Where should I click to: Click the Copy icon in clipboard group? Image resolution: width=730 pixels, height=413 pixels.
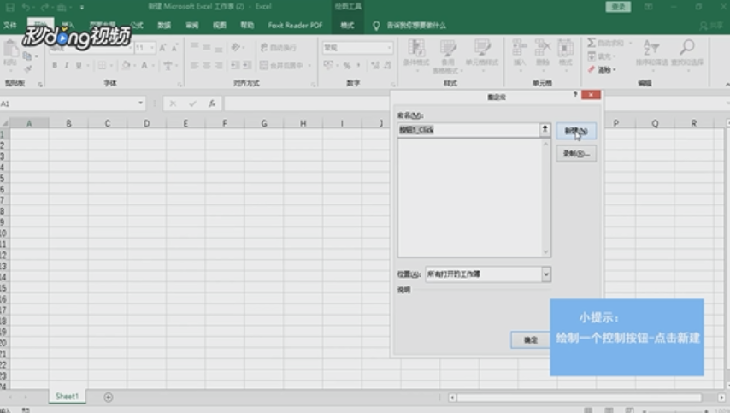[x=27, y=56]
